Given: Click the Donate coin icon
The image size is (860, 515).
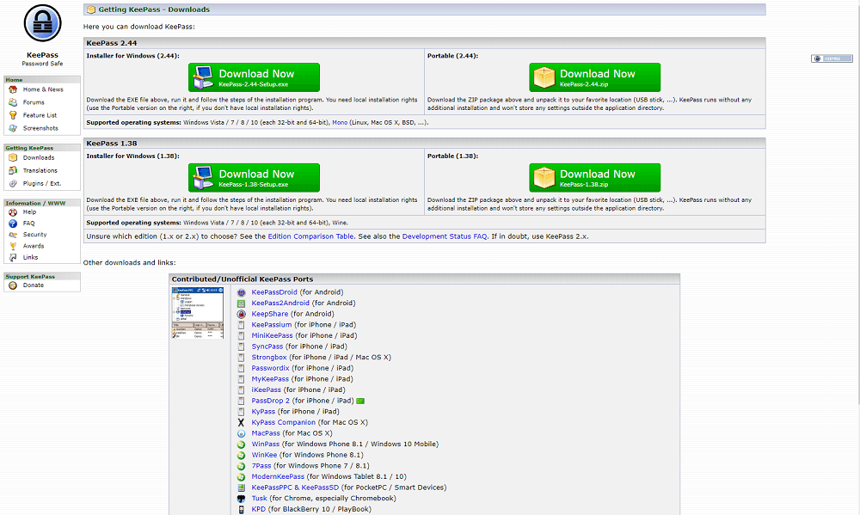Looking at the screenshot, I should tap(13, 285).
